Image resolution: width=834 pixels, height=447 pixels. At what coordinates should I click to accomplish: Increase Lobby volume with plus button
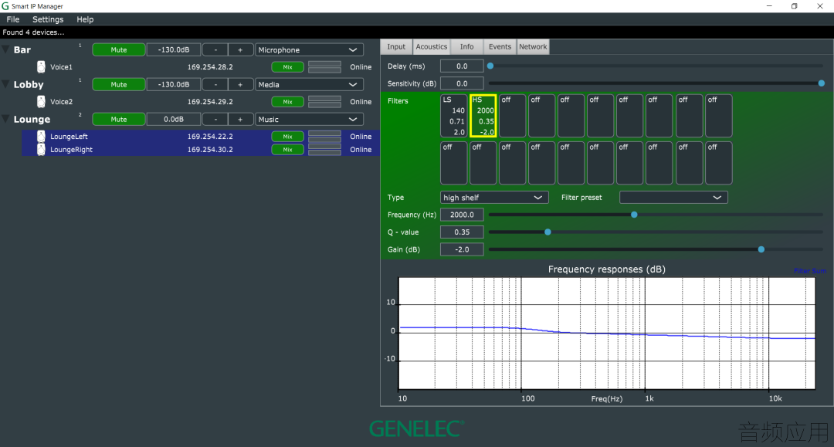pyautogui.click(x=240, y=84)
